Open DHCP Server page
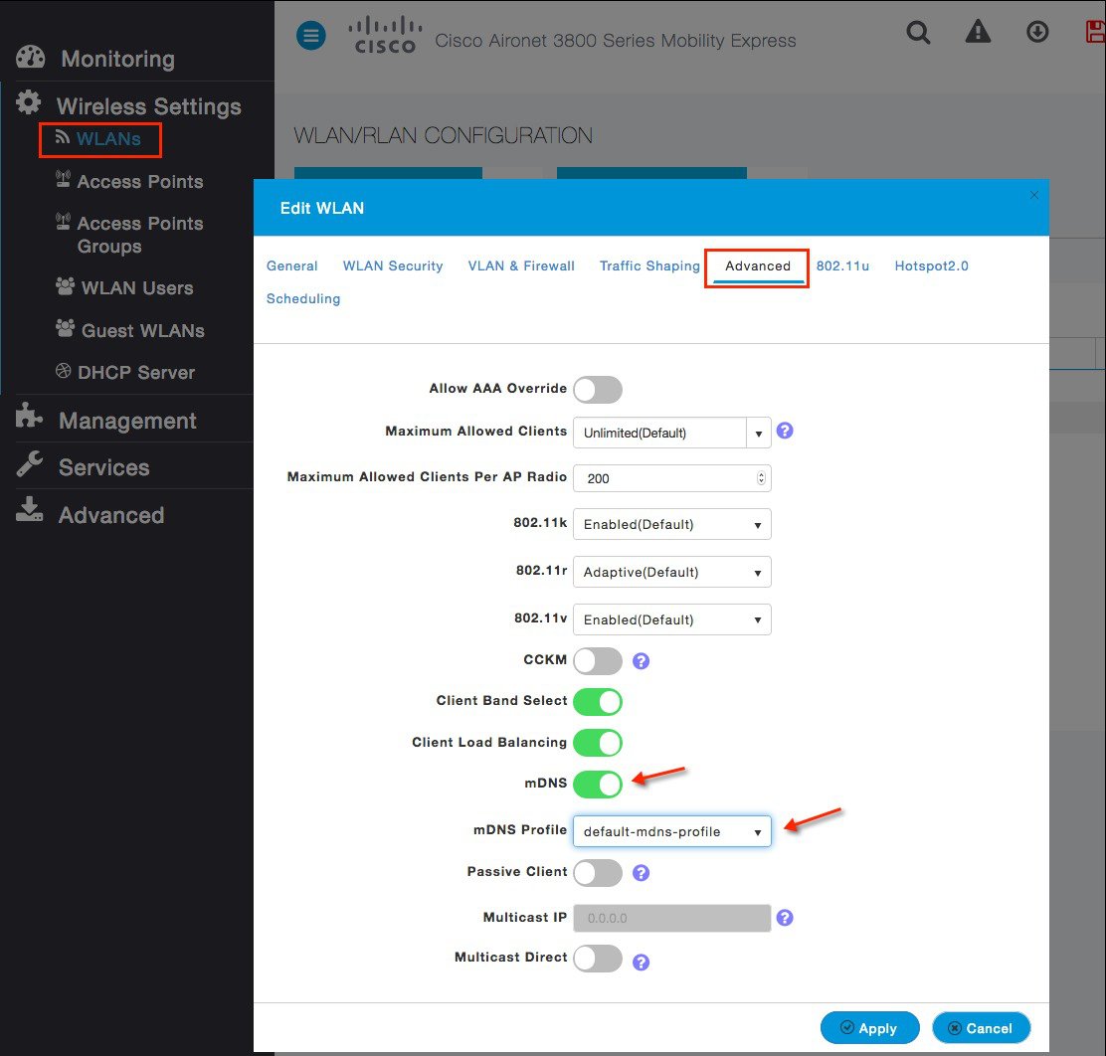Screen dimensions: 1106x1056 pos(125,372)
